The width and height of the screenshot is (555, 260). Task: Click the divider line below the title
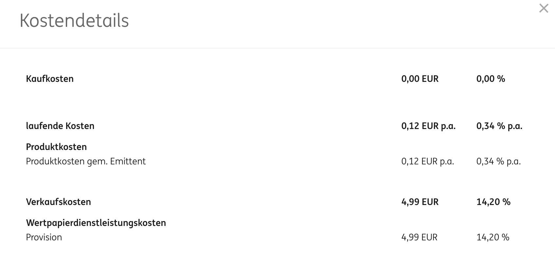(277, 48)
